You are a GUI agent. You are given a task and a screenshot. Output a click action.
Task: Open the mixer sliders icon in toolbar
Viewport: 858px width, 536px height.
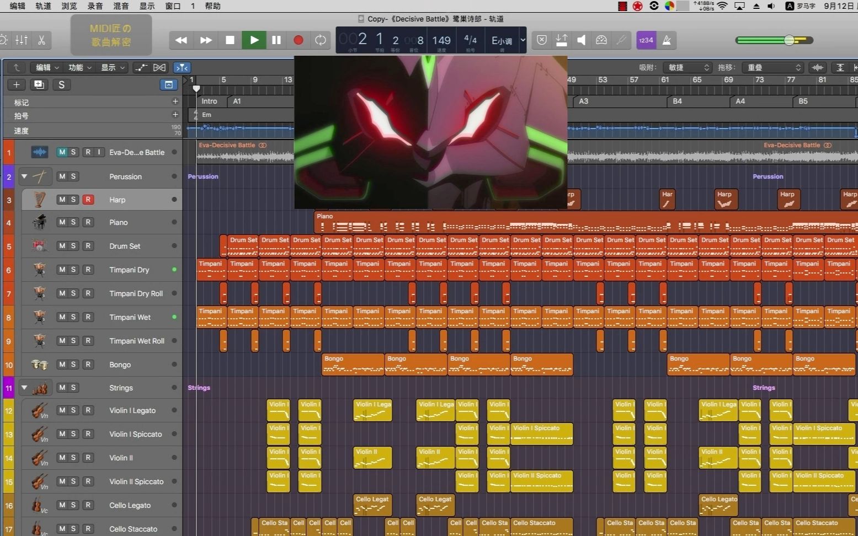pos(22,40)
